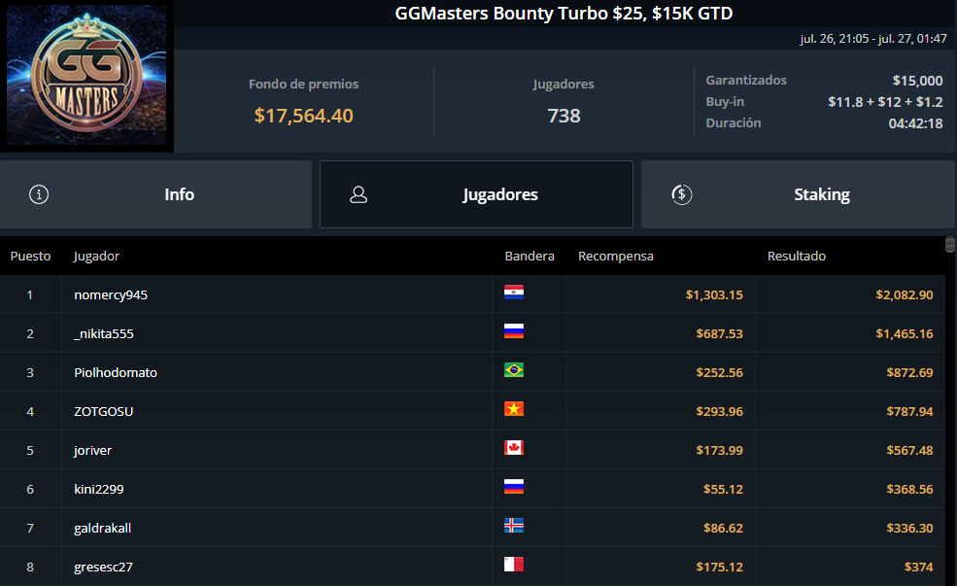Click ZOTGOSU bounty $293.96

click(720, 411)
